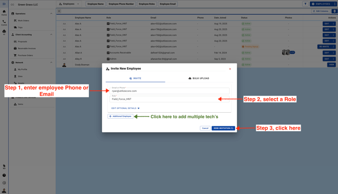Screen dimensions: 338x194
Task: Open Purchase Orders in the sidebar
Action: [x=25, y=55]
